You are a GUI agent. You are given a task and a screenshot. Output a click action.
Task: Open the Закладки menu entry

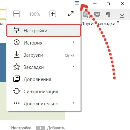point(43,67)
